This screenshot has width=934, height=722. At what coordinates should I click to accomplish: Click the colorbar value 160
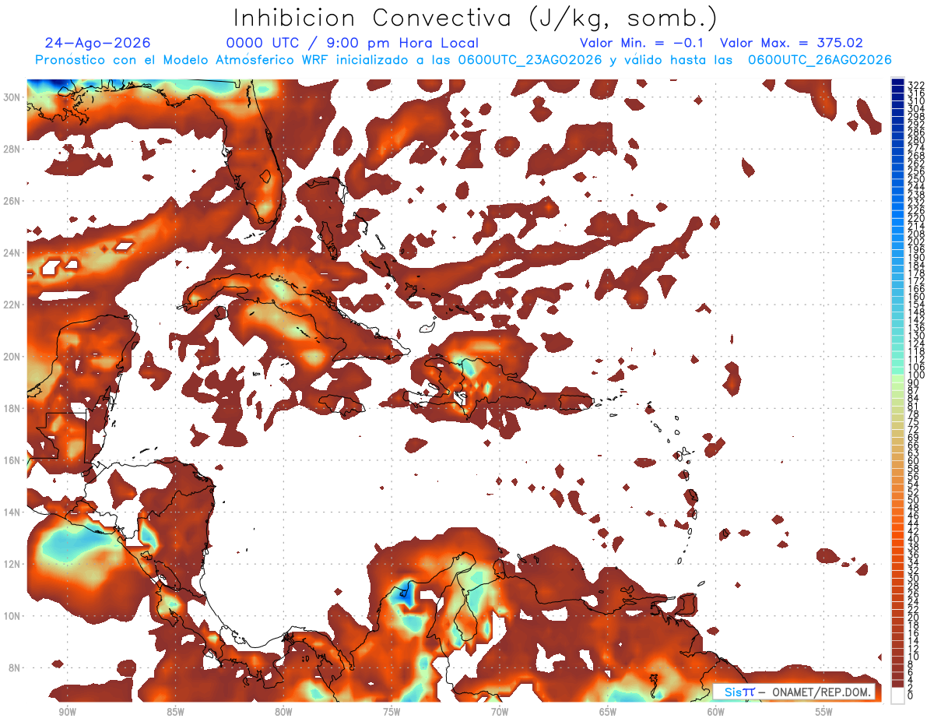point(916,296)
